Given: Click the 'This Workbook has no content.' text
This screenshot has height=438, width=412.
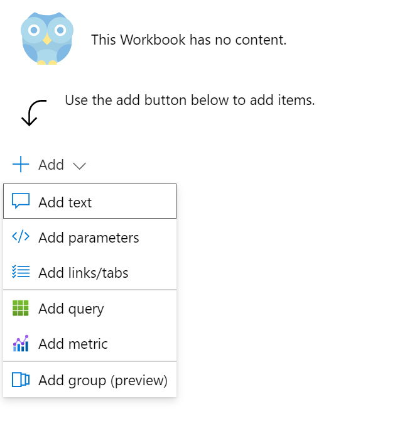Looking at the screenshot, I should 188,40.
